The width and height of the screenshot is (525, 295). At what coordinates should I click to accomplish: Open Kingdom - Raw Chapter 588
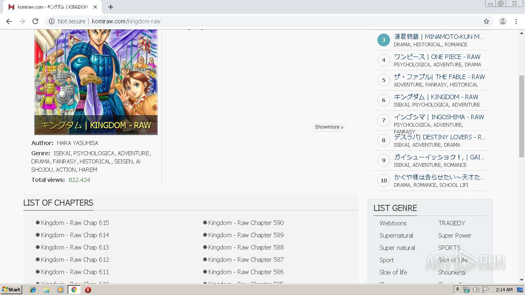(246, 247)
